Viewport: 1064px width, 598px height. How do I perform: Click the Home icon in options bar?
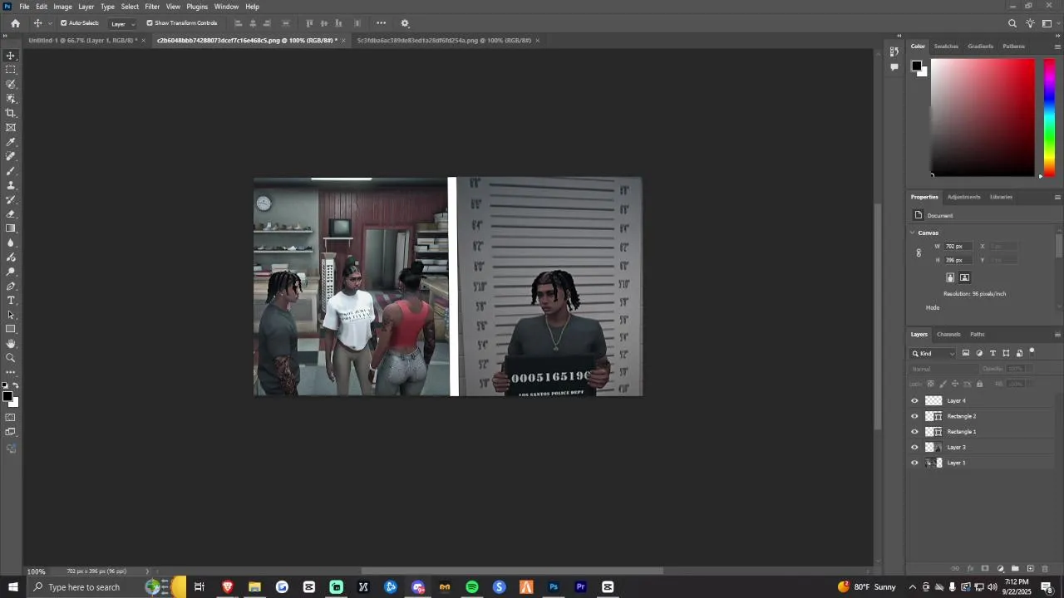coord(15,23)
